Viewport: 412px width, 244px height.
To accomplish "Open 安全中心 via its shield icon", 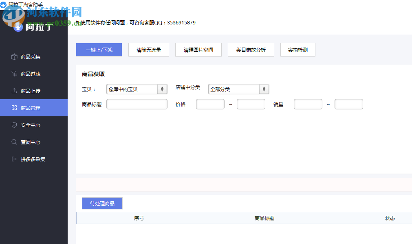I will [15, 125].
